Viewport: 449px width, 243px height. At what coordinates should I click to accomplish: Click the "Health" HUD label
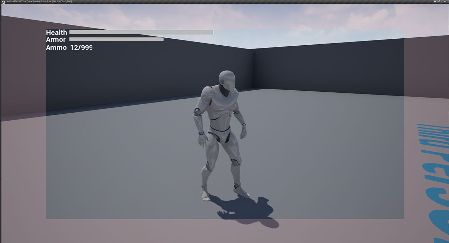(56, 32)
